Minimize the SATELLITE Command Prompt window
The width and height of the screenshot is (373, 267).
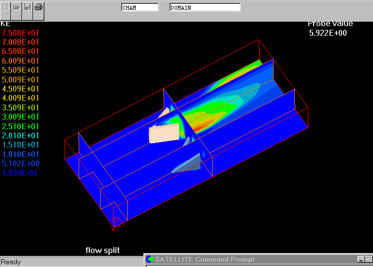(361, 260)
